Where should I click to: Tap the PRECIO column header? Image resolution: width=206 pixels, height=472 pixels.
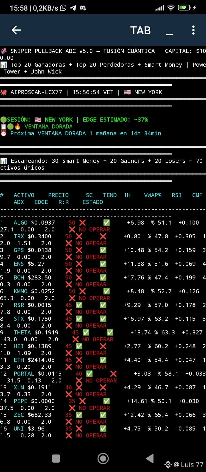[x=58, y=195]
